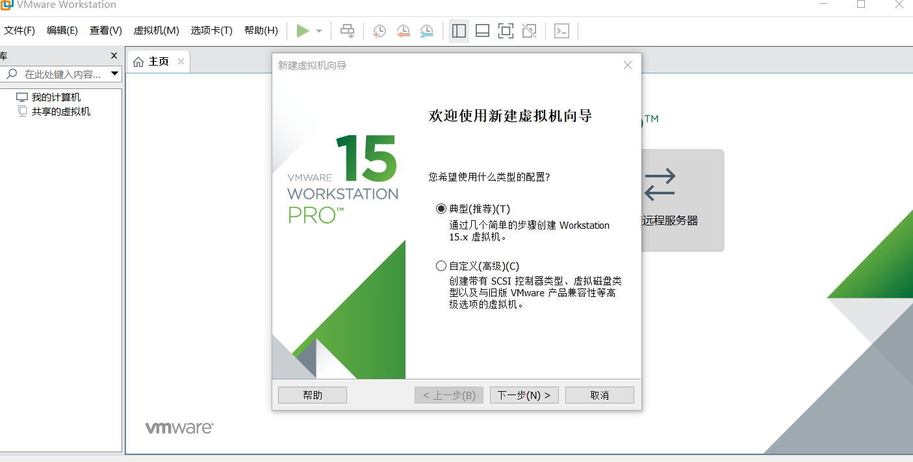Click the connect to remote server arrows icon
This screenshot has width=913, height=462.
[x=660, y=185]
